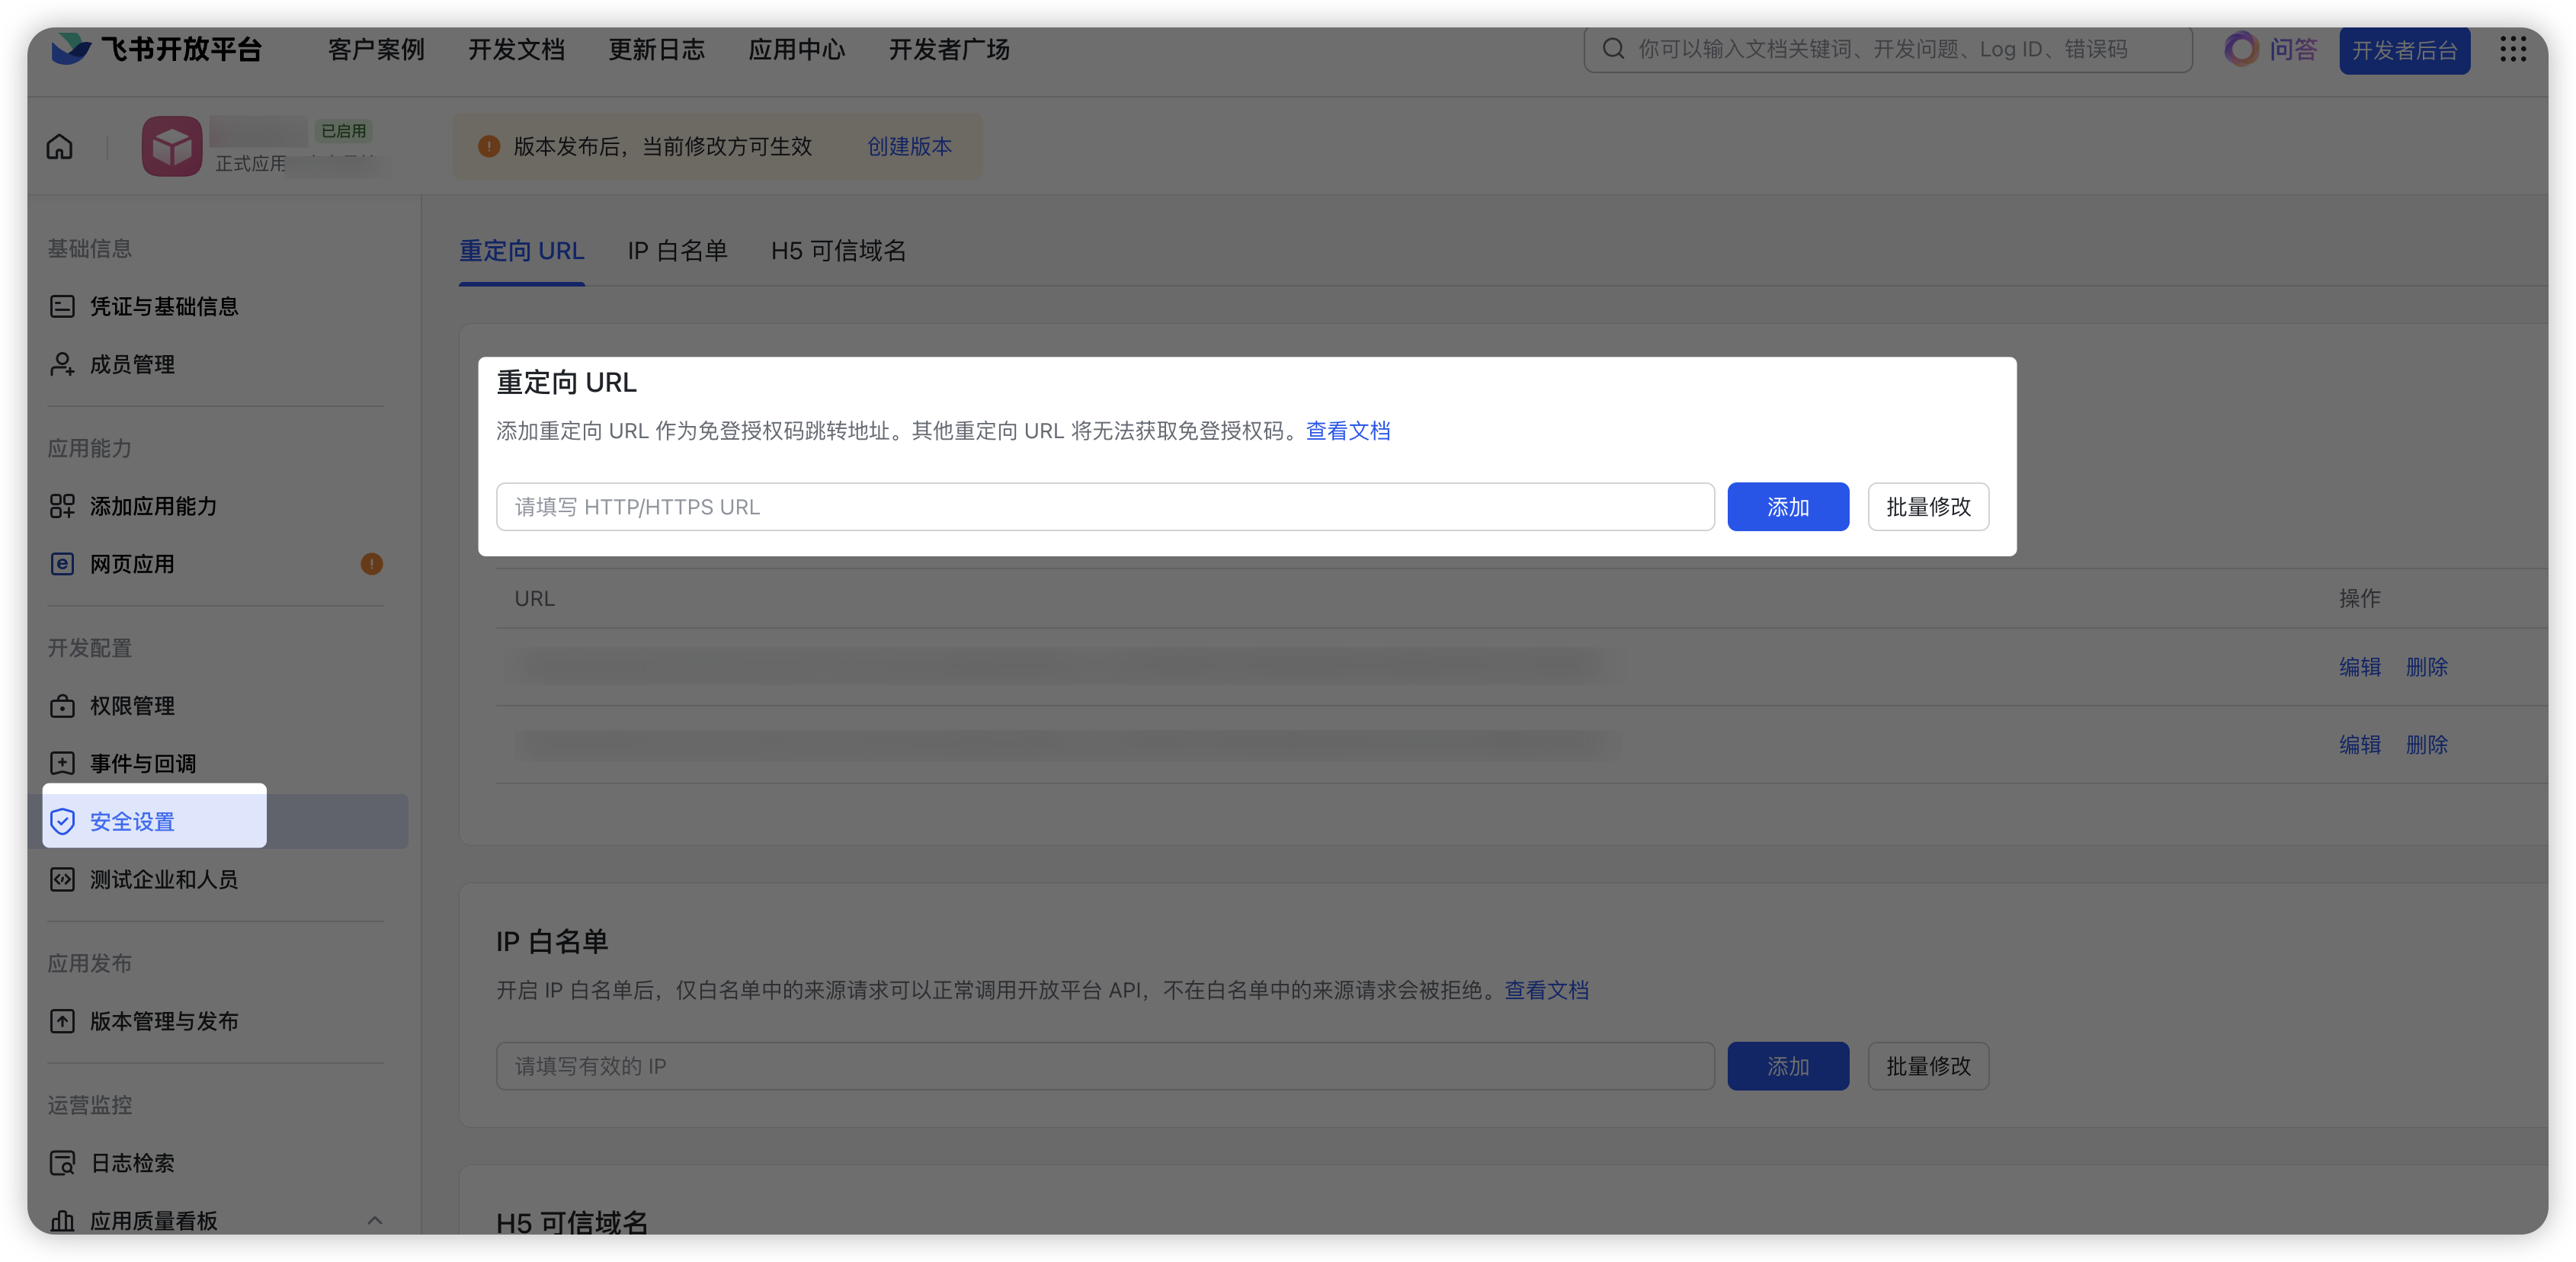This screenshot has height=1262, width=2576.
Task: Click 删除 for the first URL row
Action: click(2426, 667)
